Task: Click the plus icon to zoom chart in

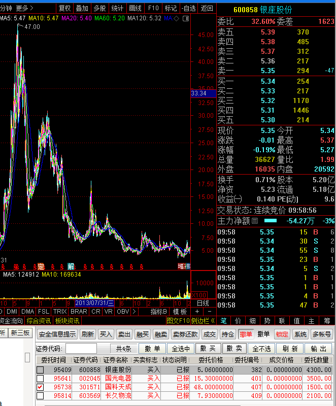Action: (x=197, y=312)
